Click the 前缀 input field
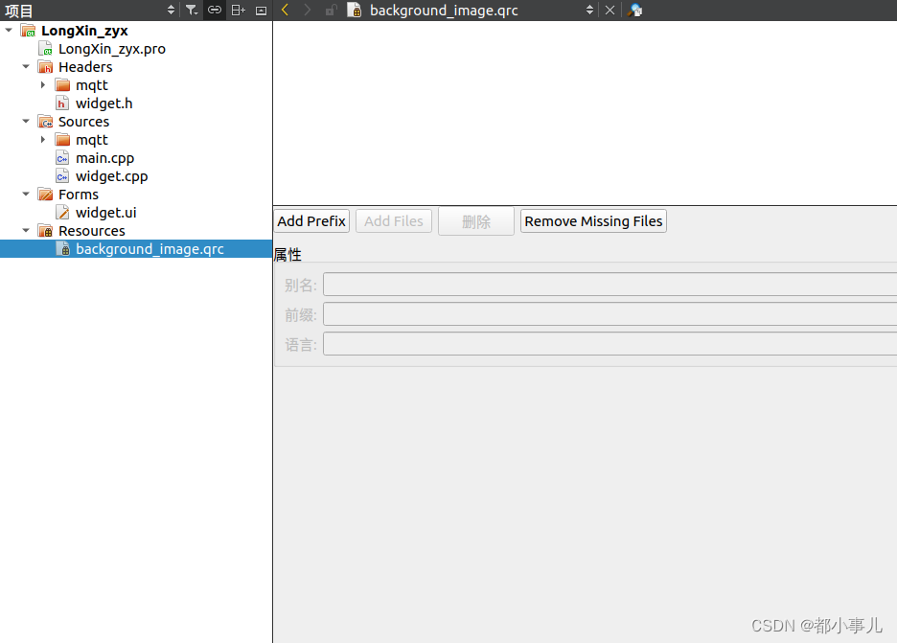Screen dimensions: 897x643 click(x=609, y=314)
